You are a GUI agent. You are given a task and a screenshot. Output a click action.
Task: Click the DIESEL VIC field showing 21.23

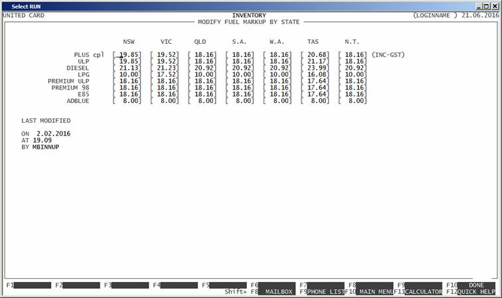pyautogui.click(x=165, y=68)
